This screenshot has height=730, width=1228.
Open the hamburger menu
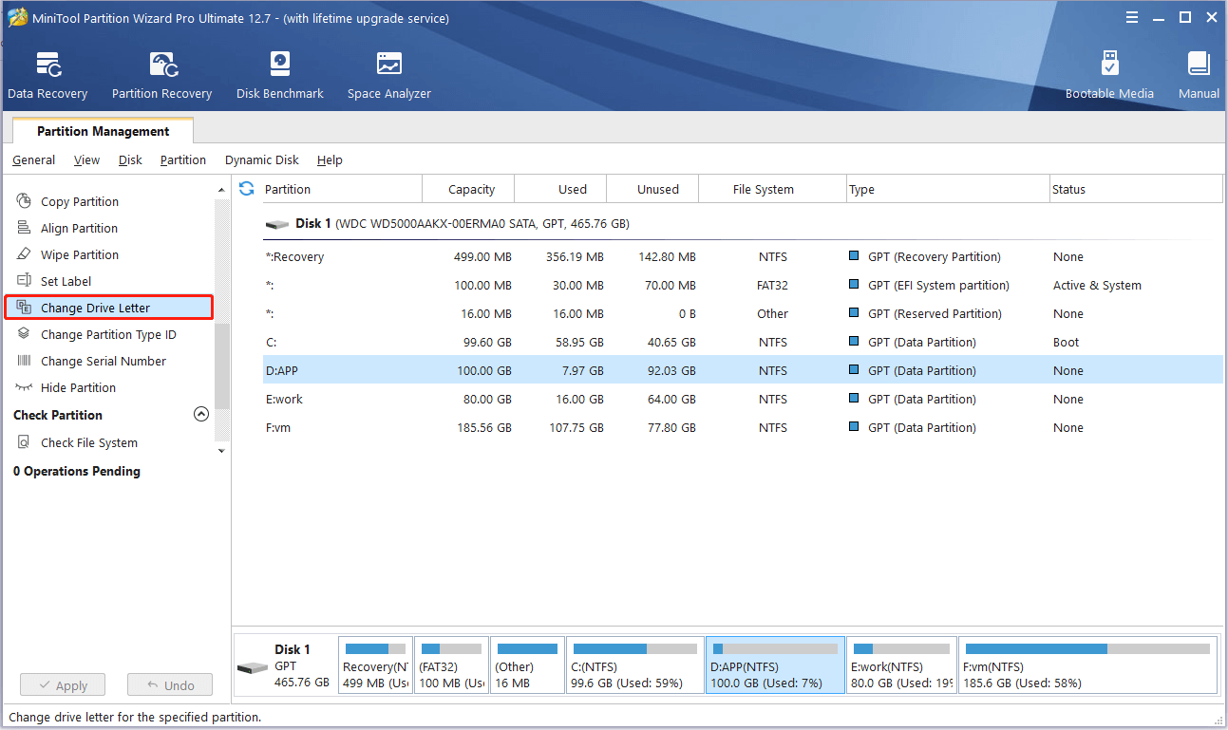(1131, 16)
